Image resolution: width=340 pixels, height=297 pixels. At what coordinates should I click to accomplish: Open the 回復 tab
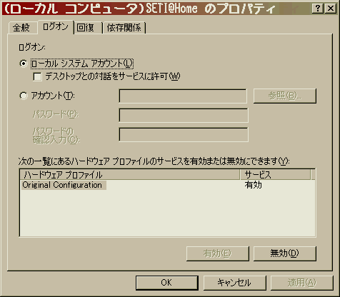(88, 28)
